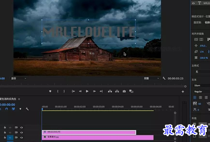This screenshot has height=142, width=210.
Task: Click the timeline playhead handle
Action: pos(42,109)
